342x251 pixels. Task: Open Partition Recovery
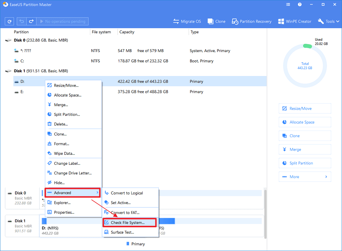coord(251,21)
